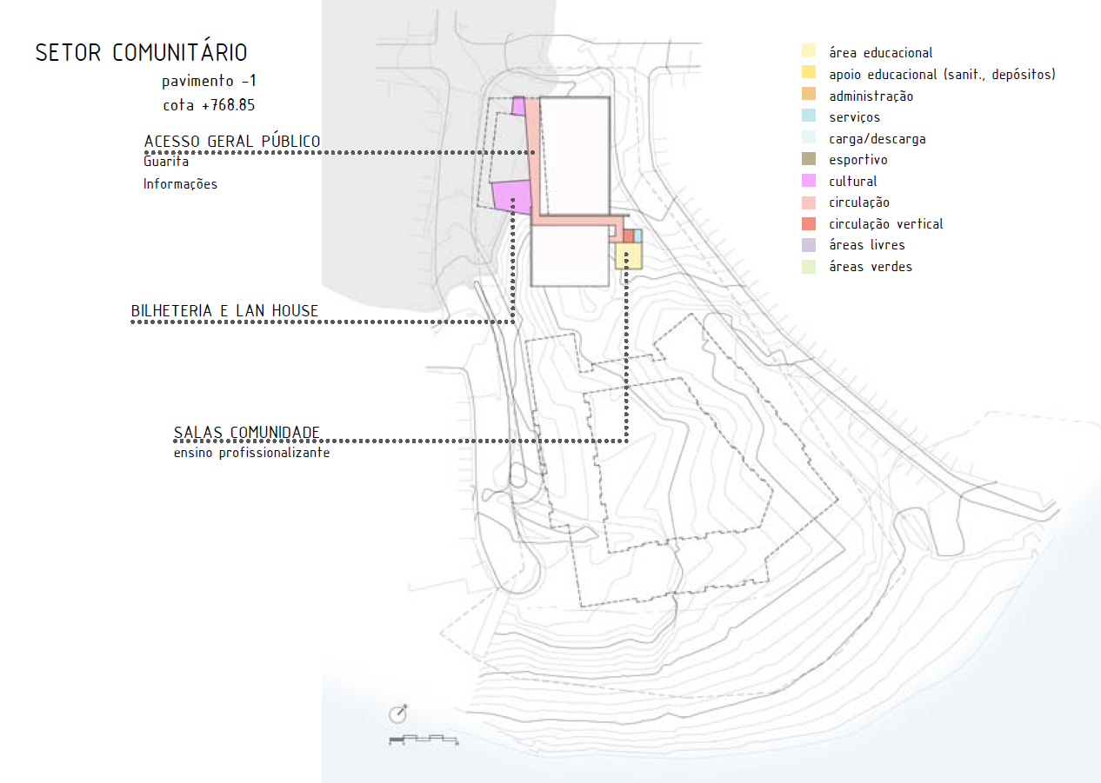The height and width of the screenshot is (783, 1101).
Task: Click the 'administração' legend text
Action: pyautogui.click(x=871, y=96)
